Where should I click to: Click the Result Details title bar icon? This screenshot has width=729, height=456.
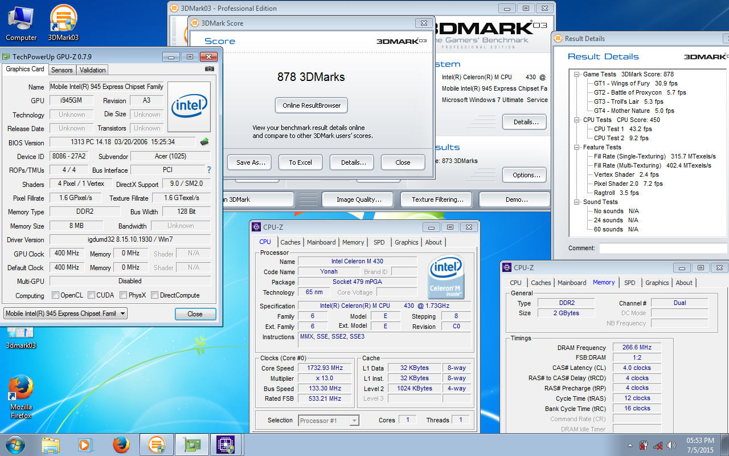tap(558, 38)
